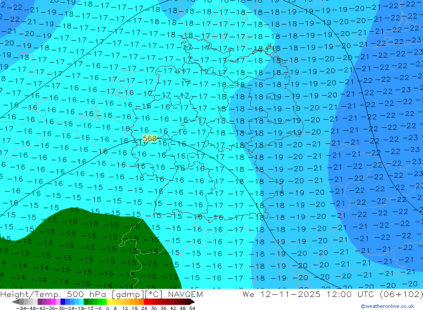
Task: Click the We 12-11-2025 date text
Action: [281, 294]
